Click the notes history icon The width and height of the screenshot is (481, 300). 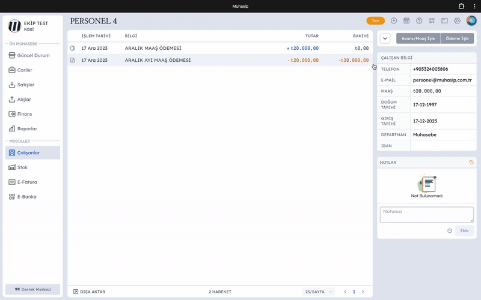471,162
